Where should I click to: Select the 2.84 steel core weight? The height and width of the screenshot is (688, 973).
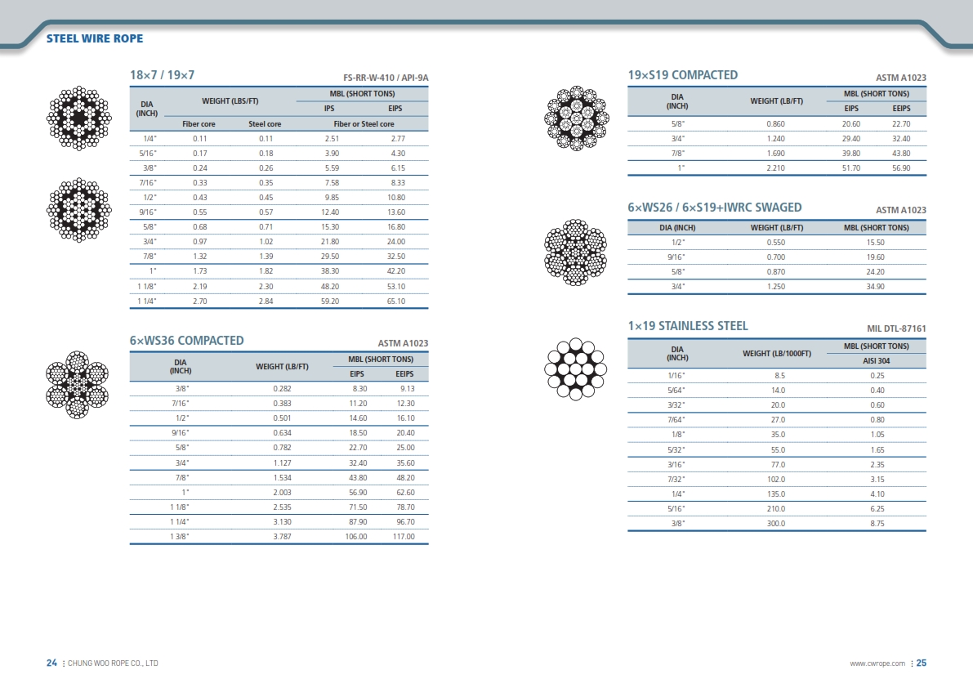click(x=266, y=302)
